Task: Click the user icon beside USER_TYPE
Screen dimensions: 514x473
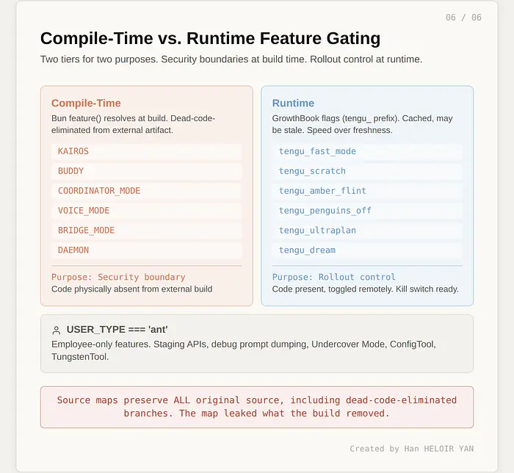Action: click(57, 331)
